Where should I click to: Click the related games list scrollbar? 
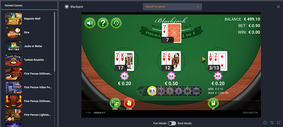pos(54,42)
